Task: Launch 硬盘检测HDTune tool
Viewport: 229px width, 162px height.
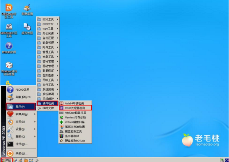Action: [x=75, y=141]
